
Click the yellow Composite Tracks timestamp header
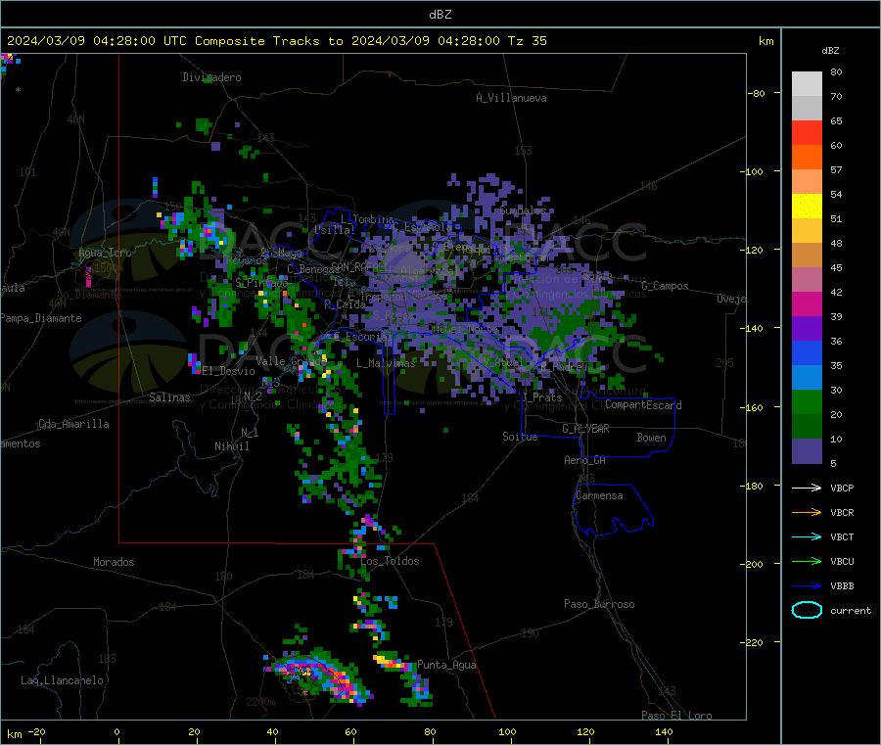(276, 41)
